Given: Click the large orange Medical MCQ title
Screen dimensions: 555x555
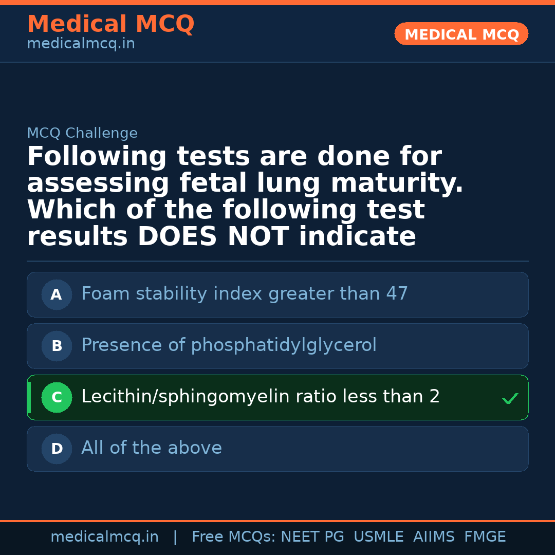Looking at the screenshot, I should pyautogui.click(x=110, y=24).
